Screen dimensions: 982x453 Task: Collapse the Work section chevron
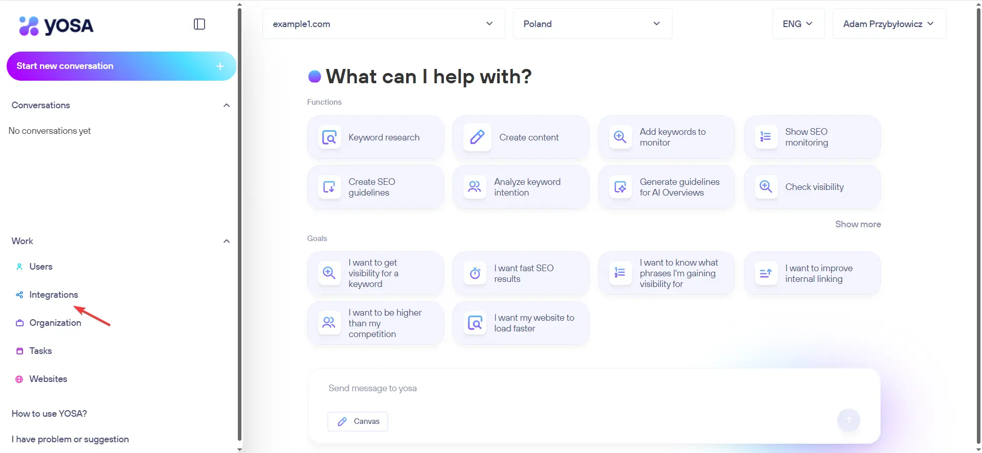[227, 241]
